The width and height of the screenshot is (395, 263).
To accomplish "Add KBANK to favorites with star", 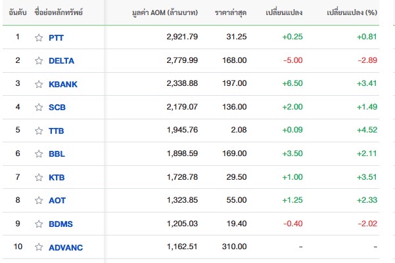I will [39, 84].
